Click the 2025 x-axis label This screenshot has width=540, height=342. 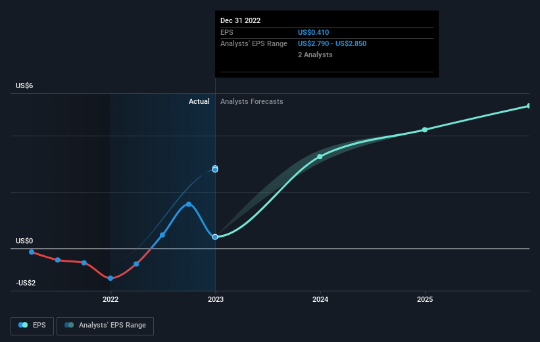pyautogui.click(x=425, y=300)
